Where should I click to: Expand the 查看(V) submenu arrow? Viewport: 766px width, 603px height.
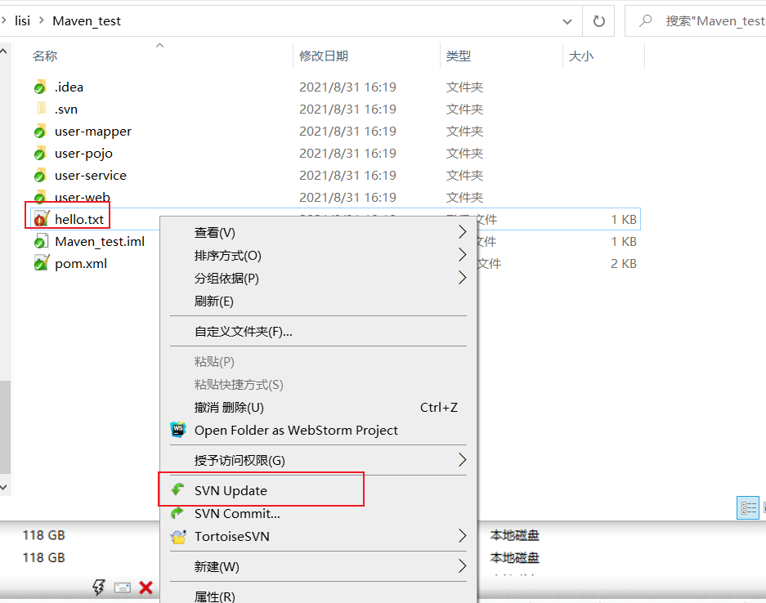pos(462,232)
